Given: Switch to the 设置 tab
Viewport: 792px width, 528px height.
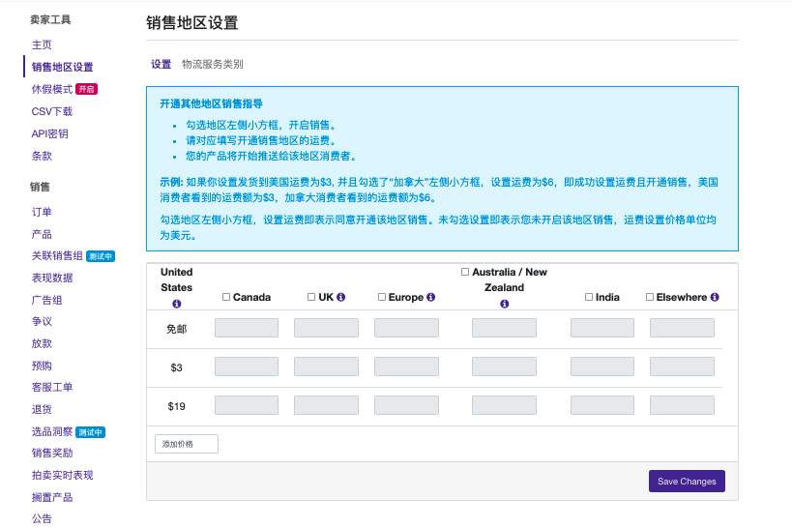Looking at the screenshot, I should pyautogui.click(x=161, y=64).
